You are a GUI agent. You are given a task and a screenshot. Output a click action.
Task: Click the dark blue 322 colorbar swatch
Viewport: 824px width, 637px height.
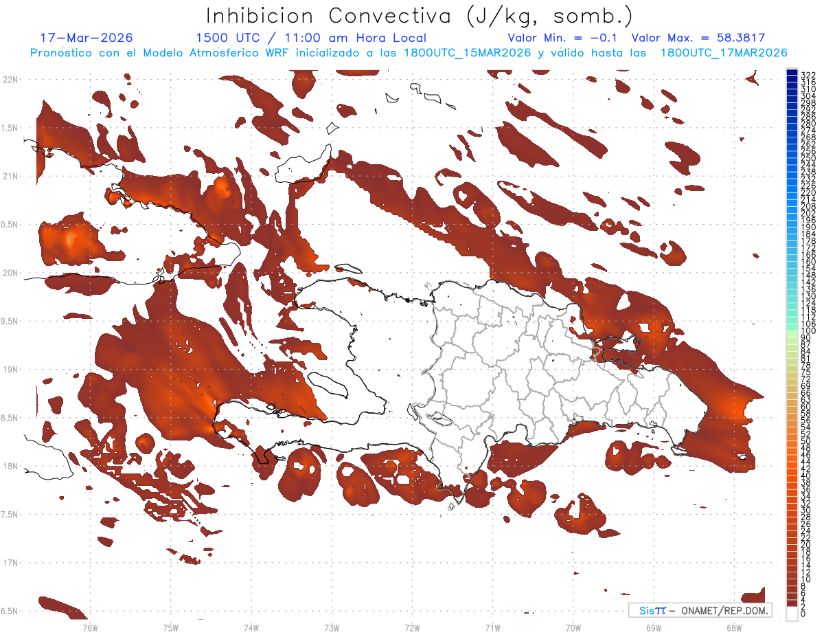pyautogui.click(x=792, y=74)
